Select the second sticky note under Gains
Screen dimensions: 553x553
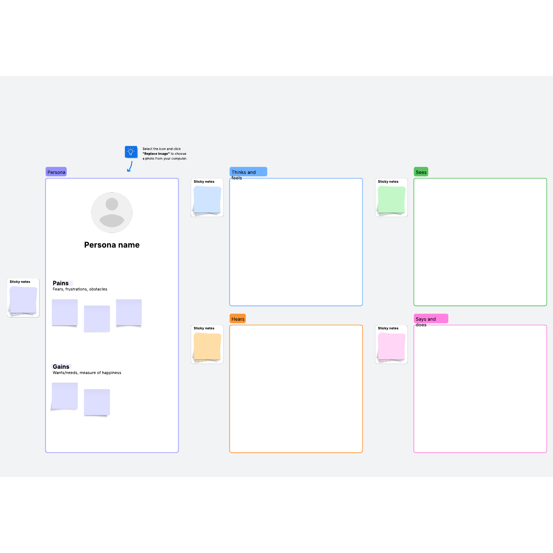97,402
